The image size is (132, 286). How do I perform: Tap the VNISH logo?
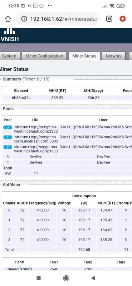[10, 35]
